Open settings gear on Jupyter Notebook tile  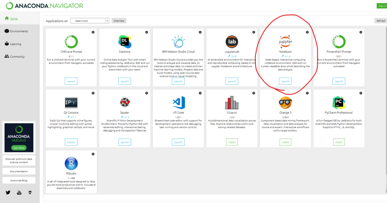[x=307, y=32]
